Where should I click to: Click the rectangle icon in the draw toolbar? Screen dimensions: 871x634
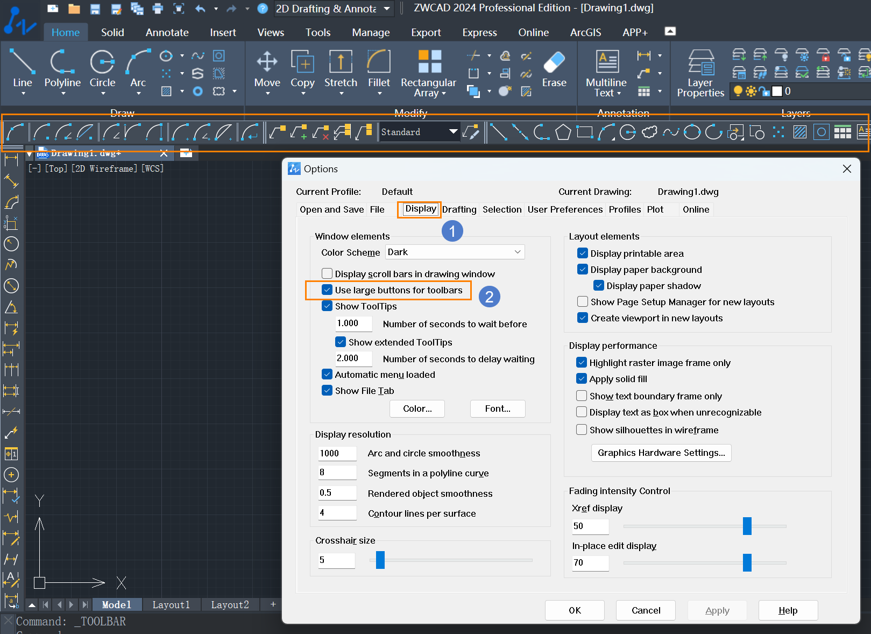pos(585,132)
